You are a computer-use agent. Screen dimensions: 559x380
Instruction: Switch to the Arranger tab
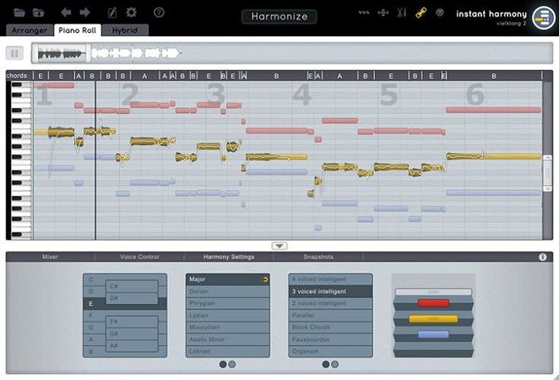coord(28,30)
